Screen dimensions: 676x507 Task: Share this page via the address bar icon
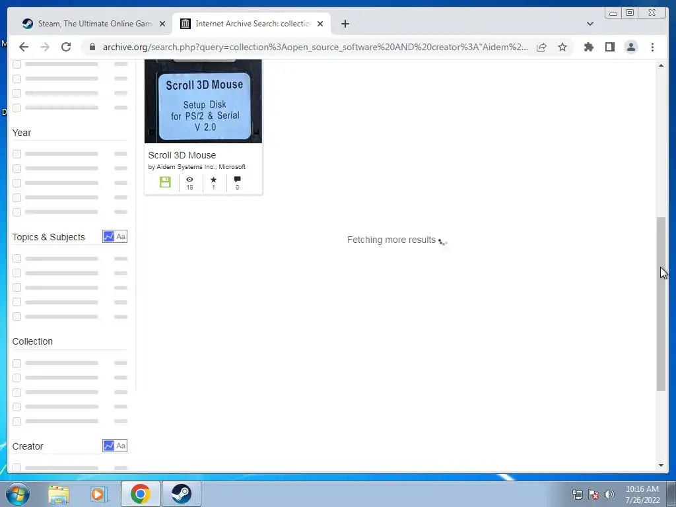[541, 47]
